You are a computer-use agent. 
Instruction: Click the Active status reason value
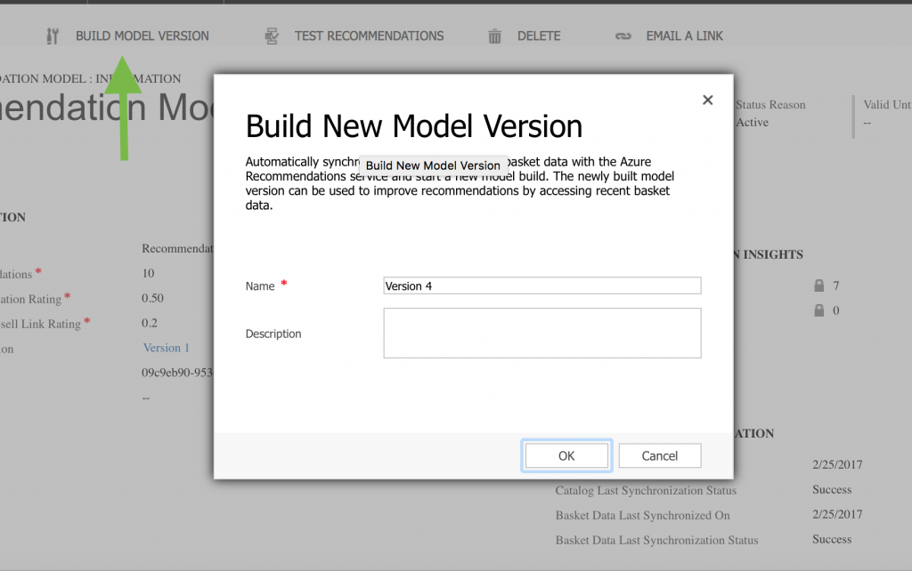(753, 123)
